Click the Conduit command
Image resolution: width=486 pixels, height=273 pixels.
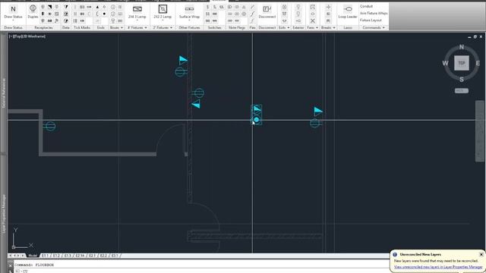point(366,6)
